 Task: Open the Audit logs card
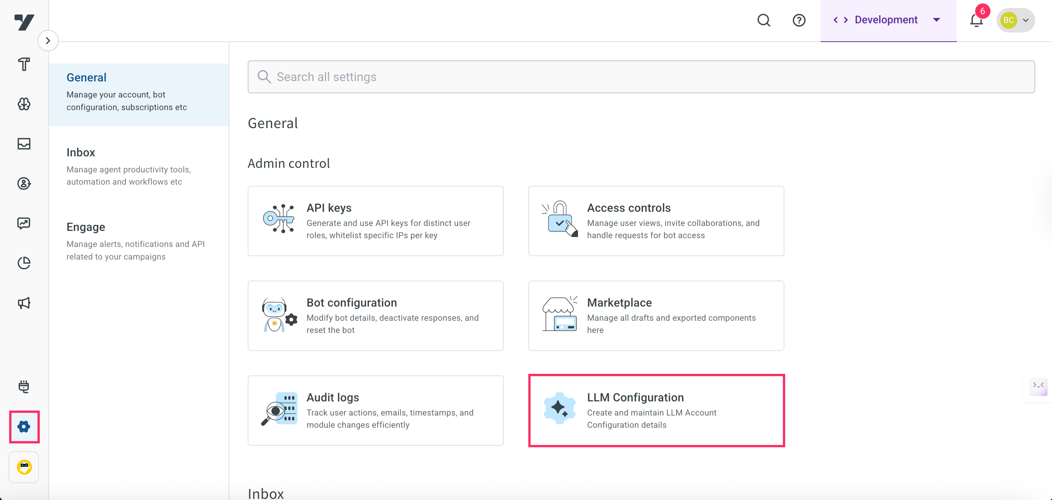[x=376, y=411]
